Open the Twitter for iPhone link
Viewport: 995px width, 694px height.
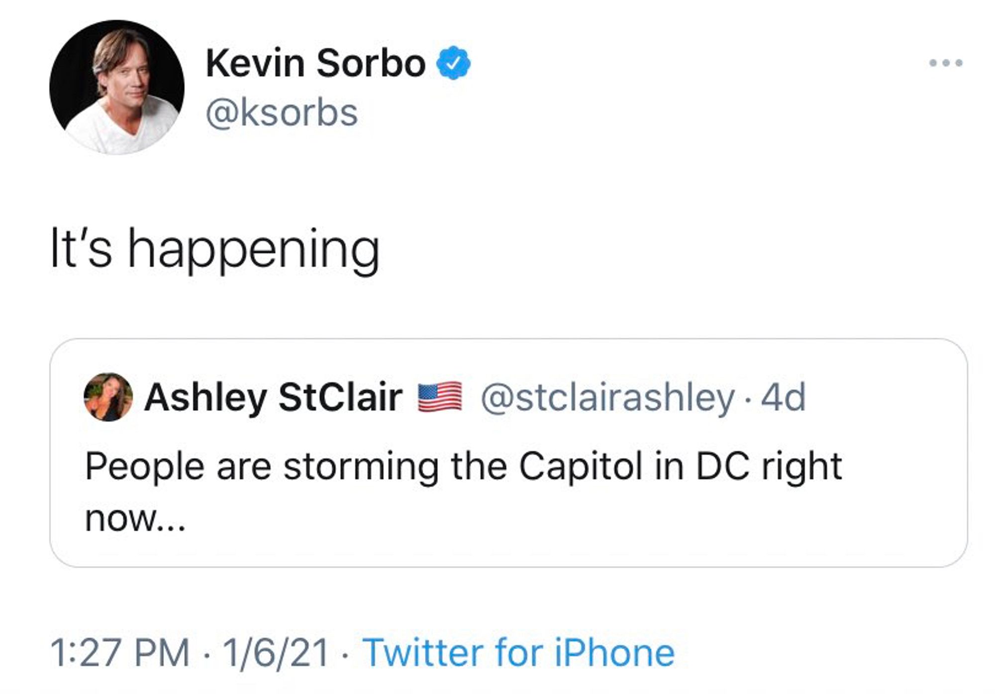click(518, 652)
